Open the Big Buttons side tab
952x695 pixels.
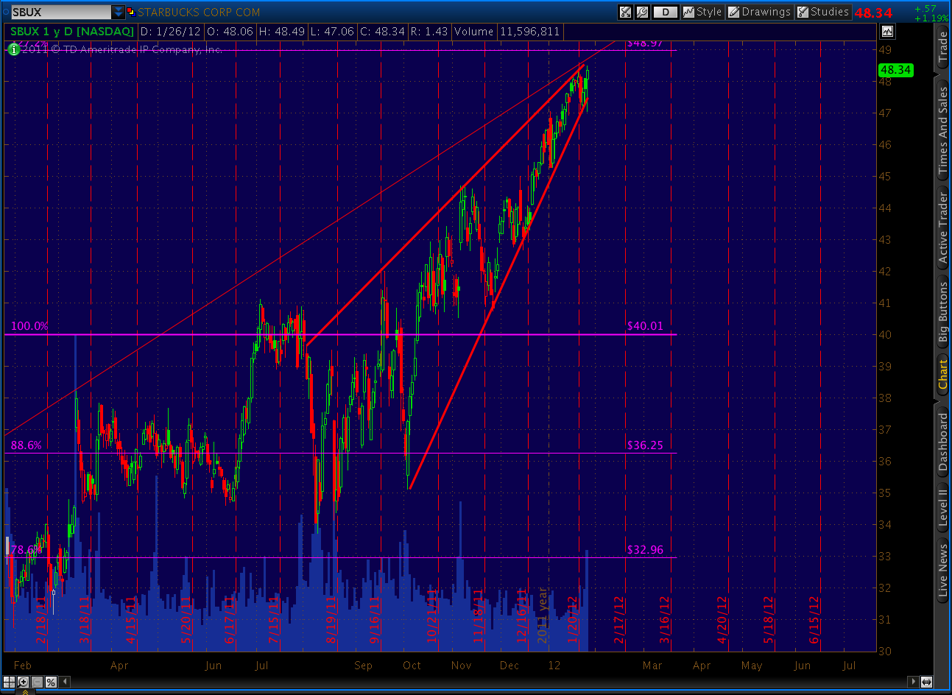click(x=942, y=311)
